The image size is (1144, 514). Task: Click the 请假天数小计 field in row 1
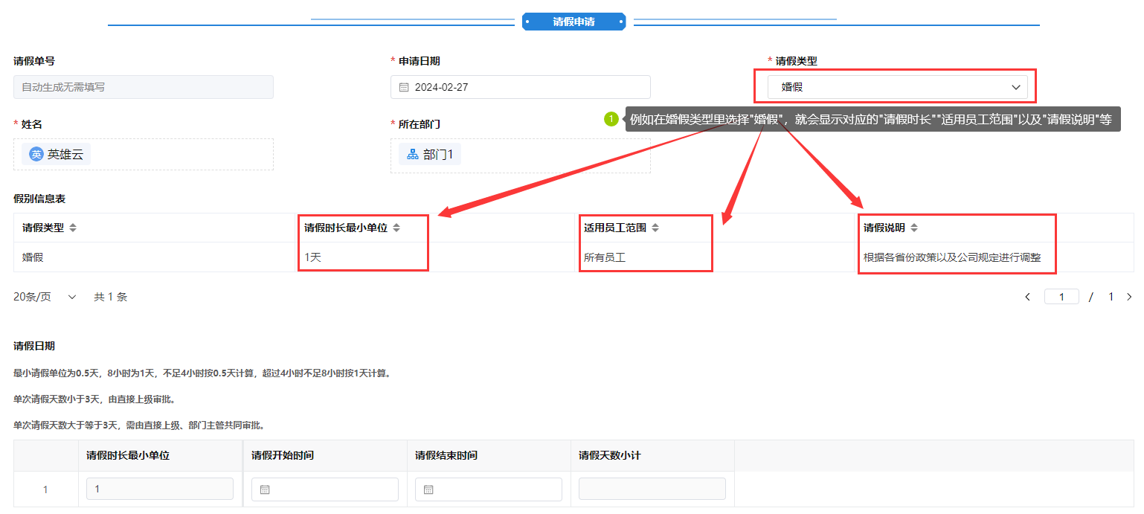tap(652, 489)
